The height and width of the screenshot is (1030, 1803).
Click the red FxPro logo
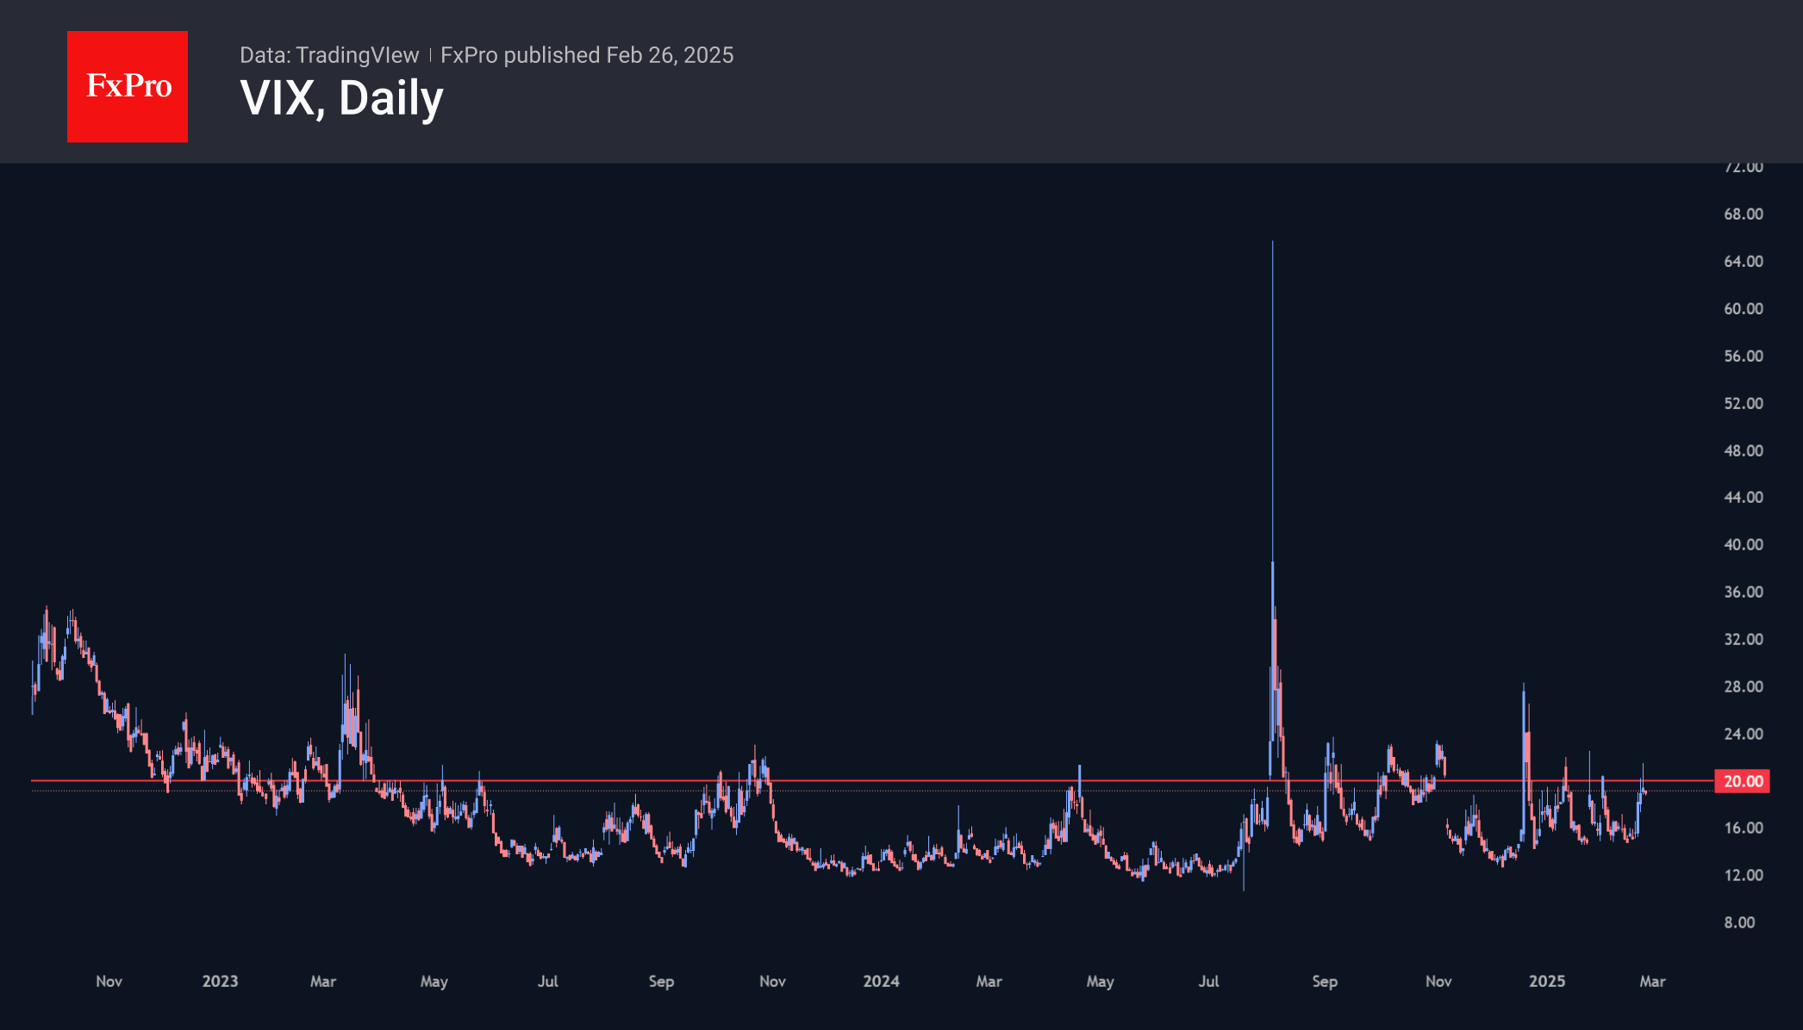tap(128, 86)
